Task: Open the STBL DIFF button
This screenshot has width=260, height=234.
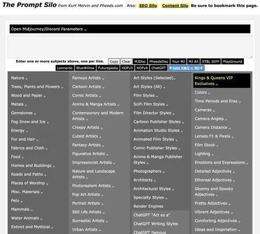Action: [210, 62]
